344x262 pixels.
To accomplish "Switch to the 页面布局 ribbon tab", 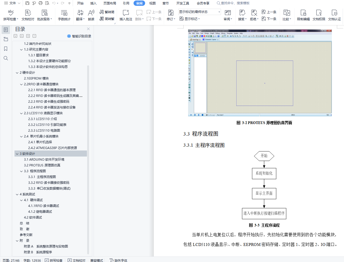I will point(110,3).
